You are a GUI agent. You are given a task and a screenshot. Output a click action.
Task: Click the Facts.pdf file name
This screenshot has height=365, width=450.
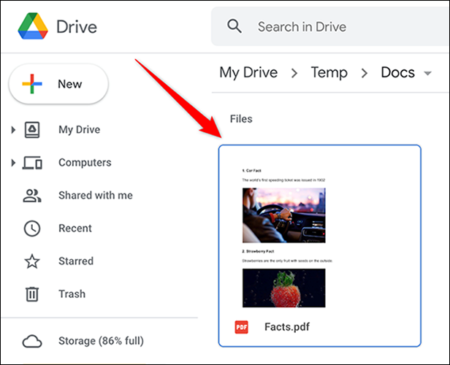click(x=287, y=327)
